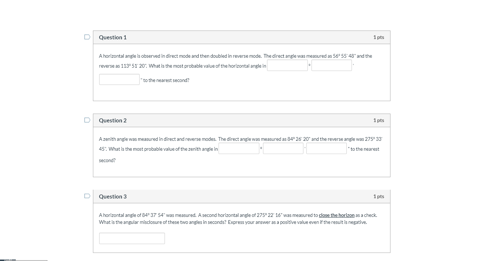Click the "Question 1" heading
The height and width of the screenshot is (261, 479).
click(x=113, y=37)
